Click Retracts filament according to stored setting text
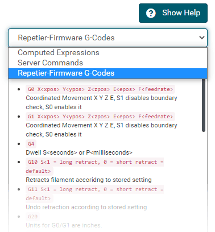Viewport: 215px width, 232px height. coord(89,180)
